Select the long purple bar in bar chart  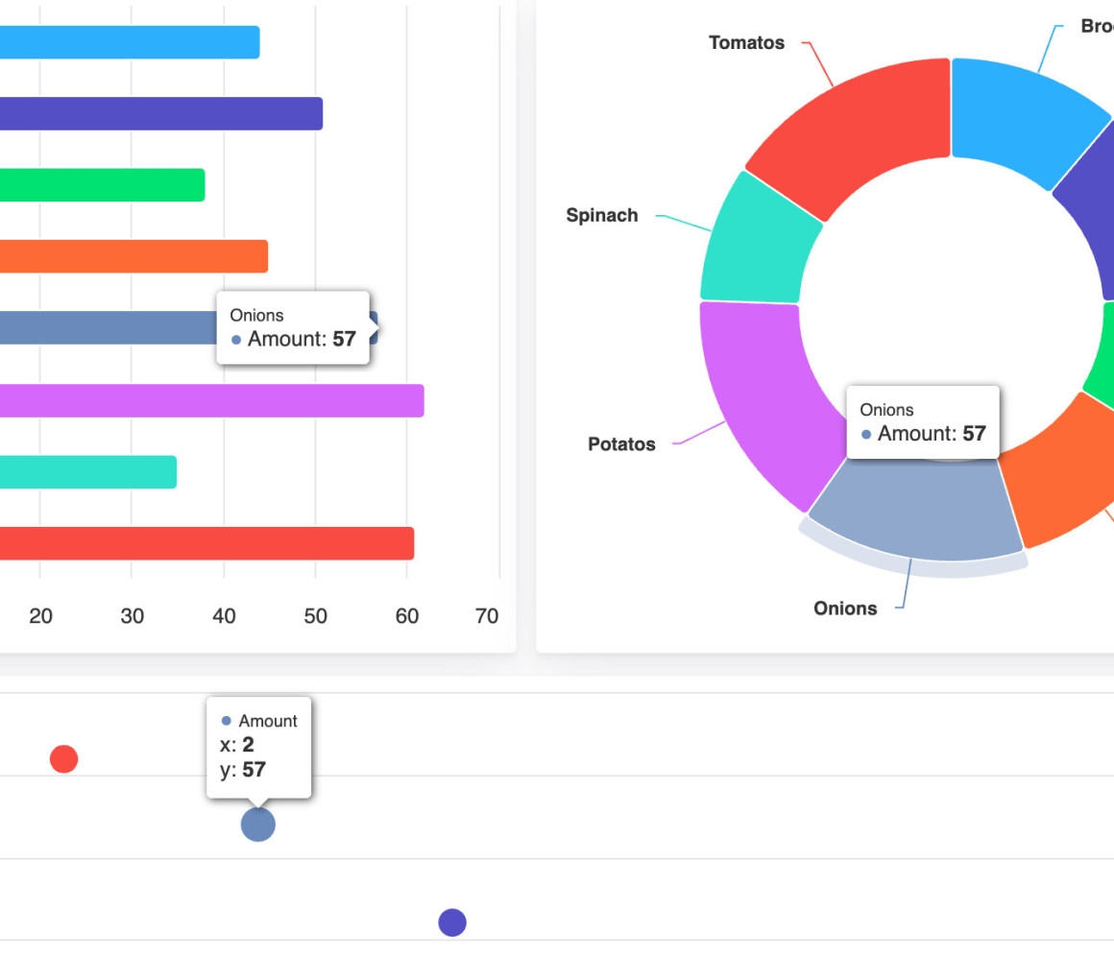click(211, 400)
